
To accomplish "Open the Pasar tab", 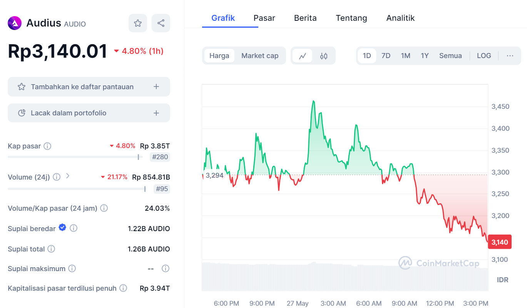I will (264, 18).
